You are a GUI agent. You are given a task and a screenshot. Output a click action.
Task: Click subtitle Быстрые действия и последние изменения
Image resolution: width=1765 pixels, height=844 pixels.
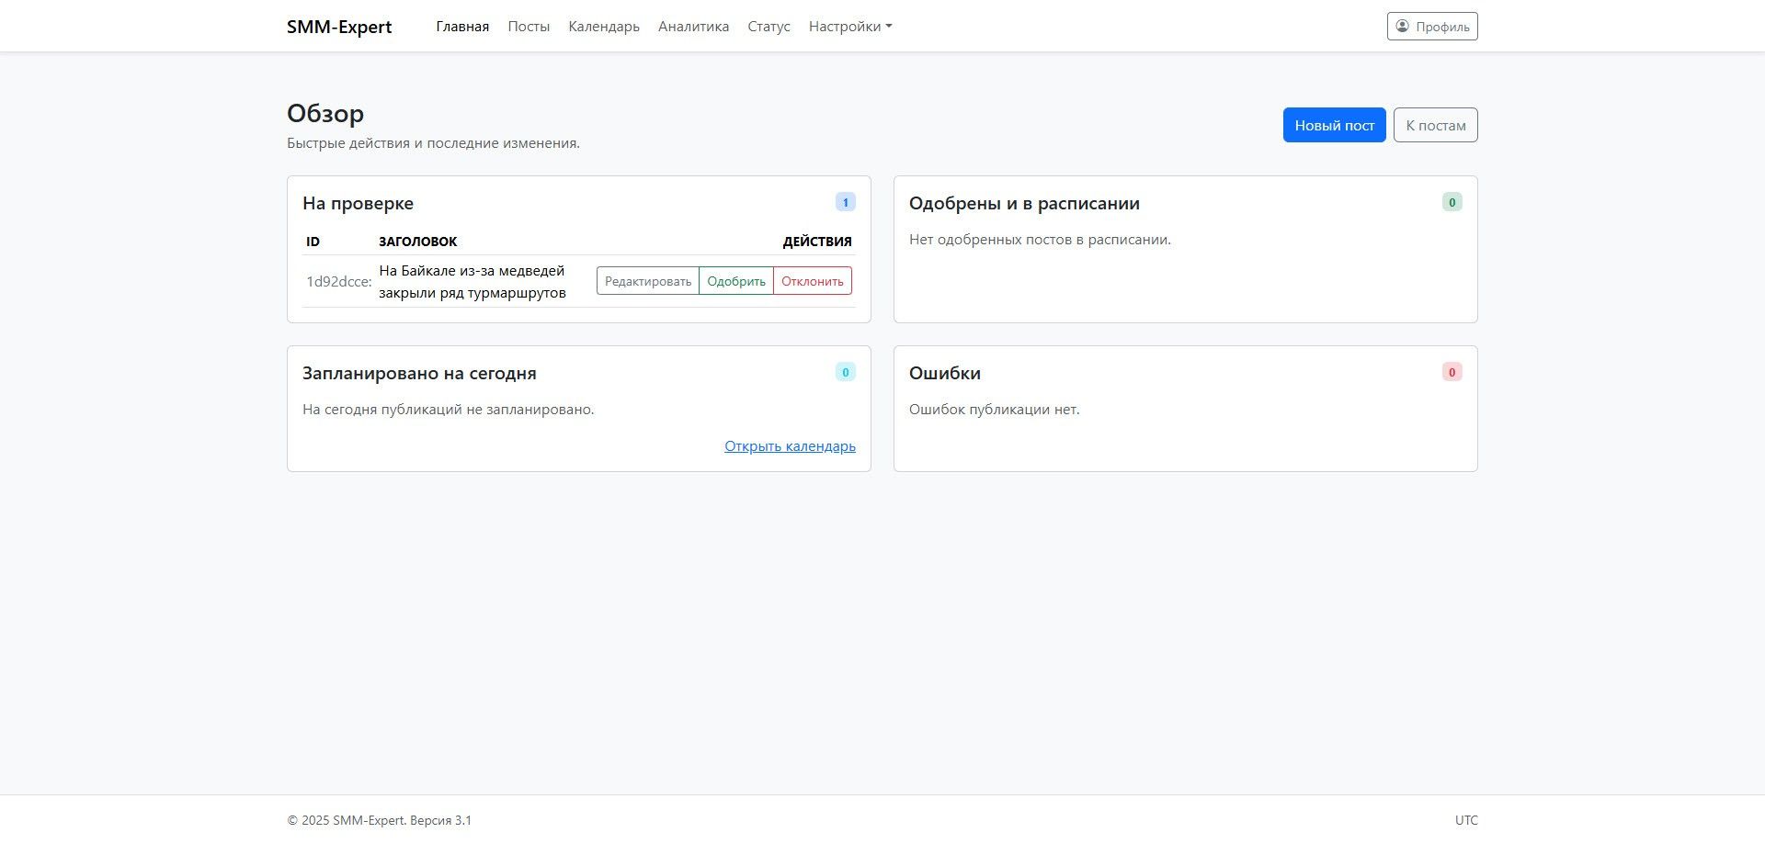pyautogui.click(x=433, y=143)
